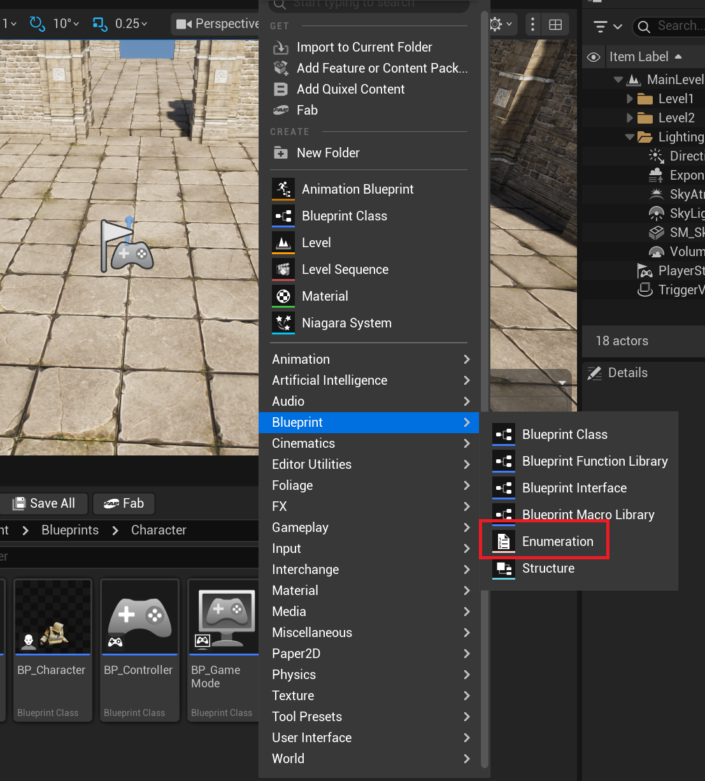Switch to the Details tab
The width and height of the screenshot is (705, 781).
618,373
